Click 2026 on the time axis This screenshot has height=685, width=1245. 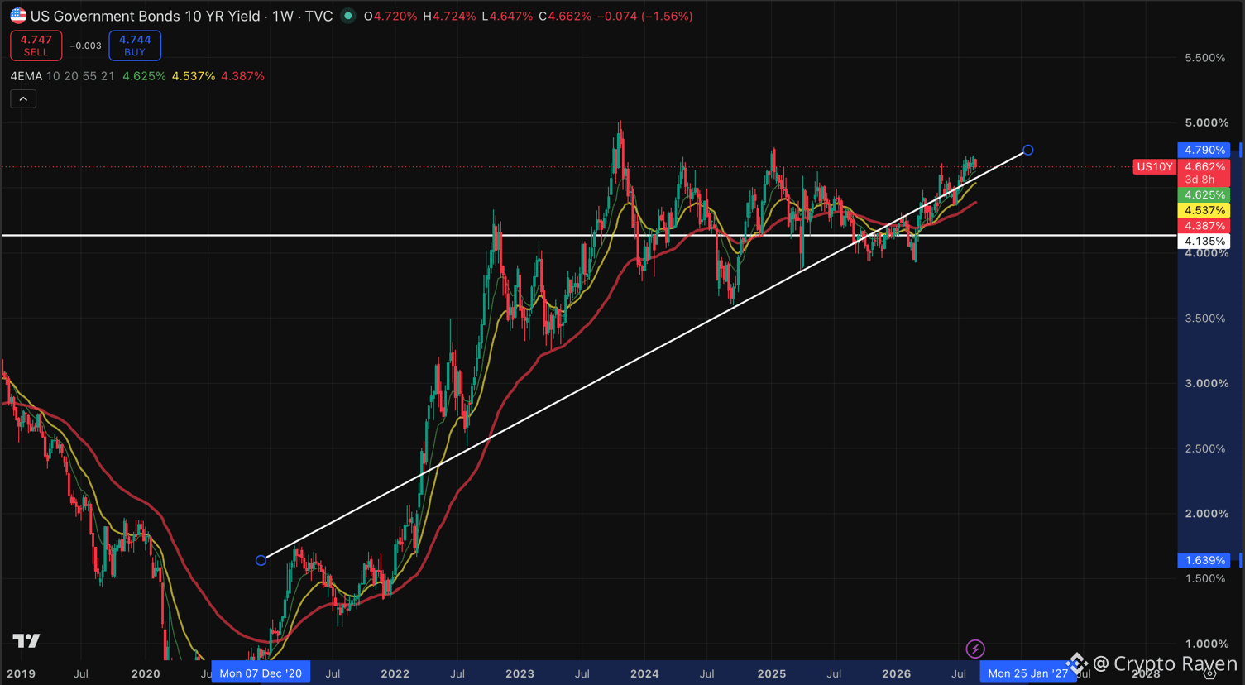897,673
